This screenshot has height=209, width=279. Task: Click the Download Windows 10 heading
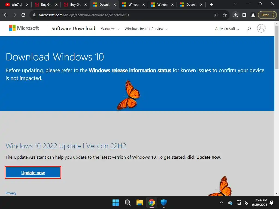pos(55,57)
